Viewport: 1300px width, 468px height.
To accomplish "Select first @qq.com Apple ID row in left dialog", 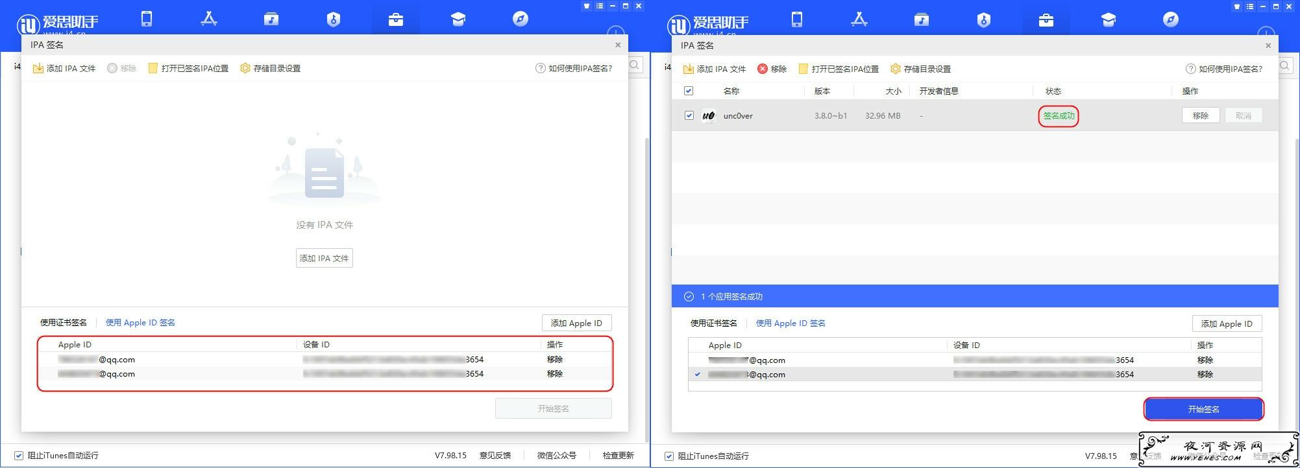I will point(325,359).
